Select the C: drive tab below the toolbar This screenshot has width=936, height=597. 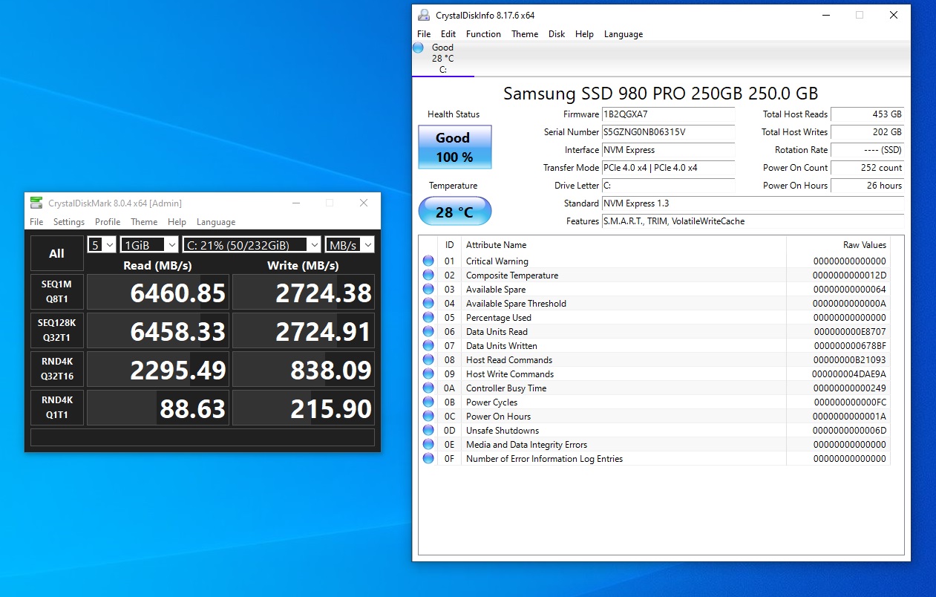click(443, 58)
